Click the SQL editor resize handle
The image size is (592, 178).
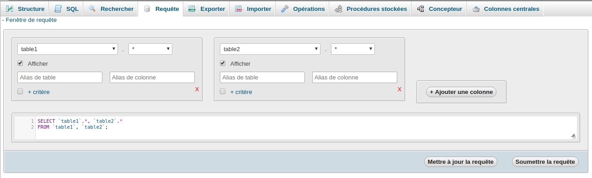[x=573, y=136]
